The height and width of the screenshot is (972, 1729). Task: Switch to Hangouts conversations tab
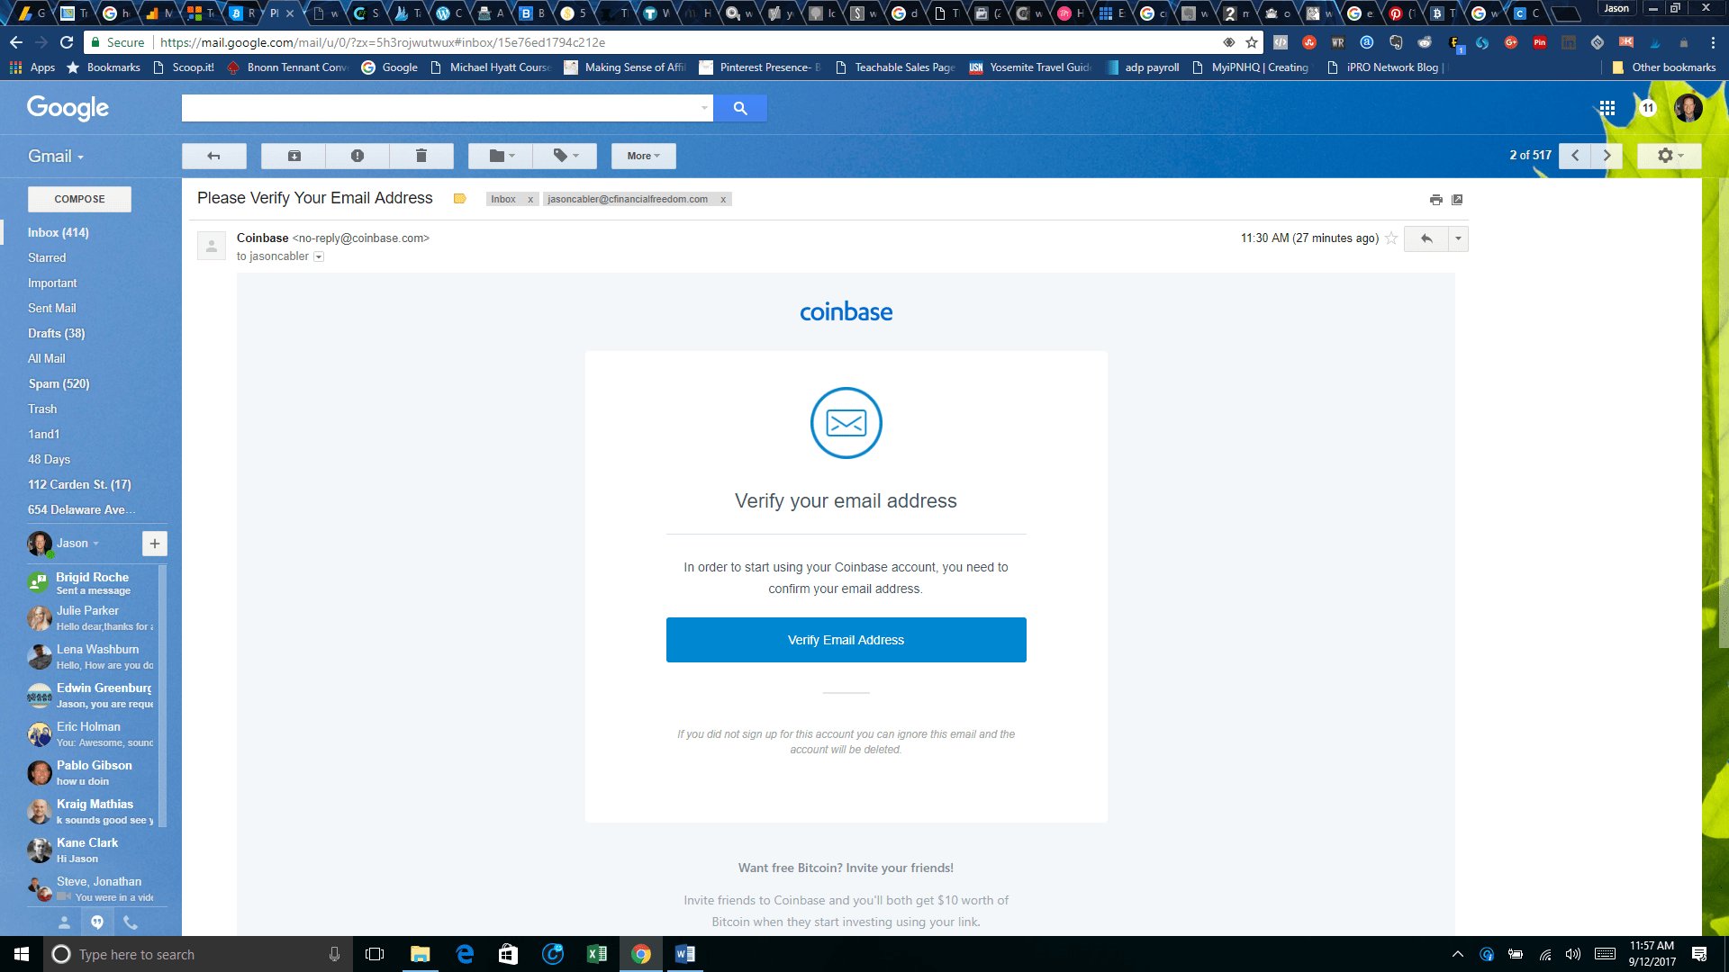pos(97,922)
